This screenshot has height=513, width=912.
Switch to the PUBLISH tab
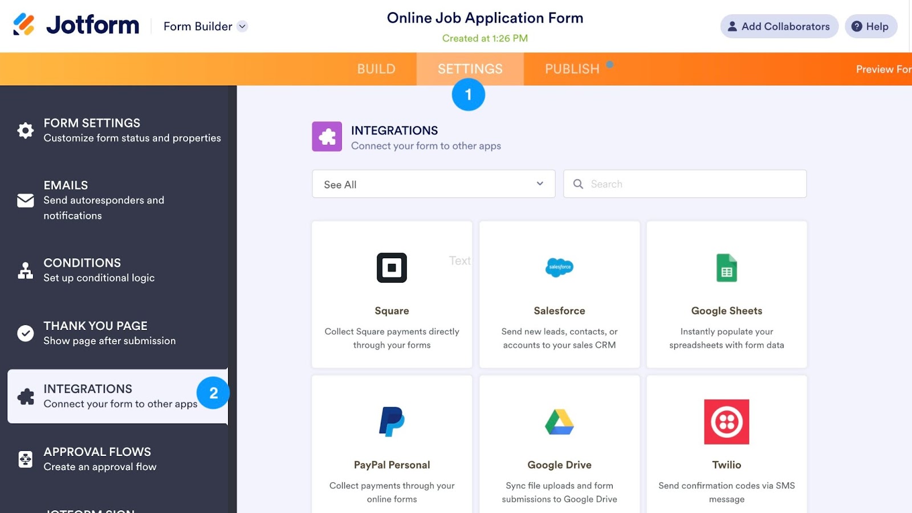[x=572, y=69]
